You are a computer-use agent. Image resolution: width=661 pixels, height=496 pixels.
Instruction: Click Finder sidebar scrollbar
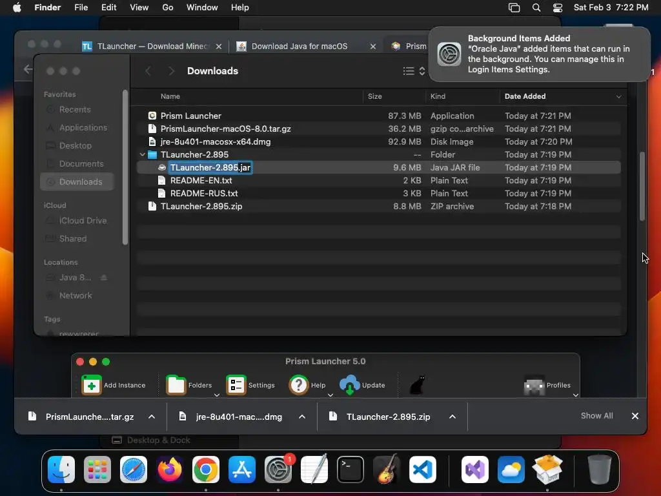(125, 167)
